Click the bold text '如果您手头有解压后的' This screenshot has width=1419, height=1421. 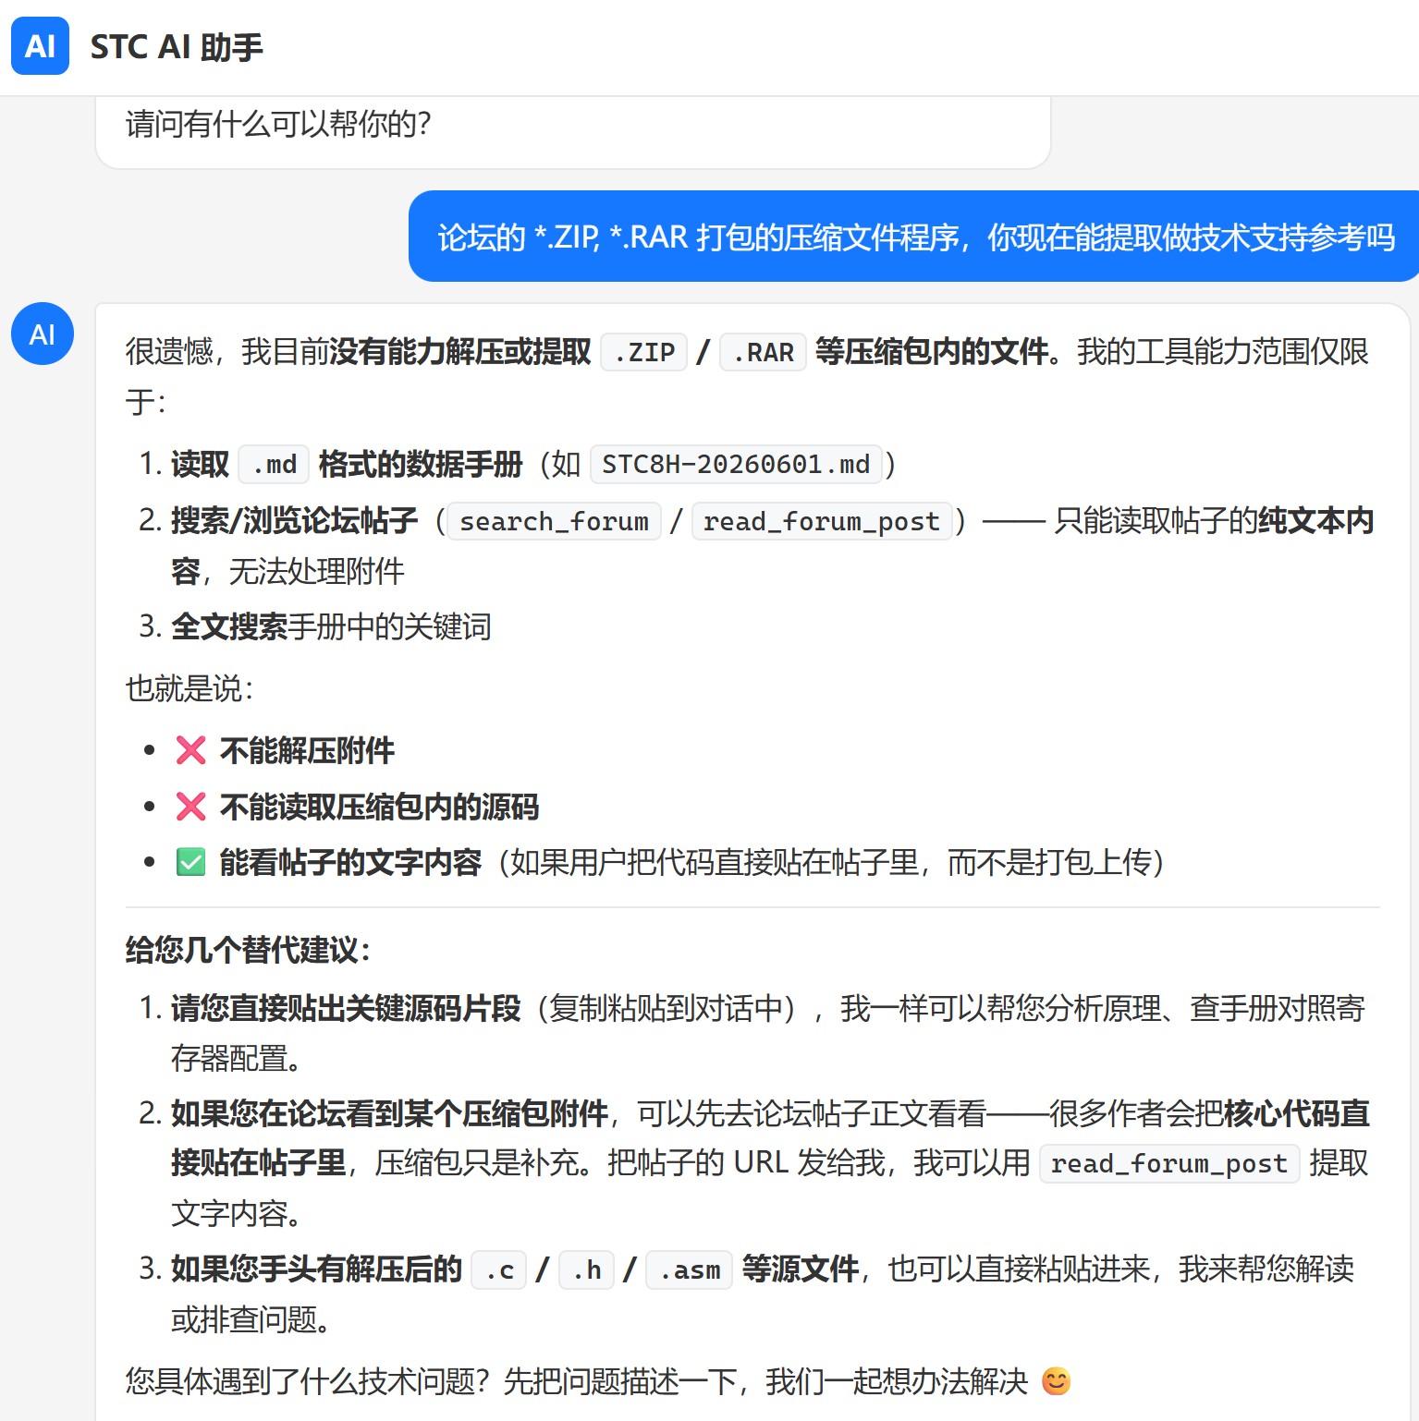point(316,1269)
